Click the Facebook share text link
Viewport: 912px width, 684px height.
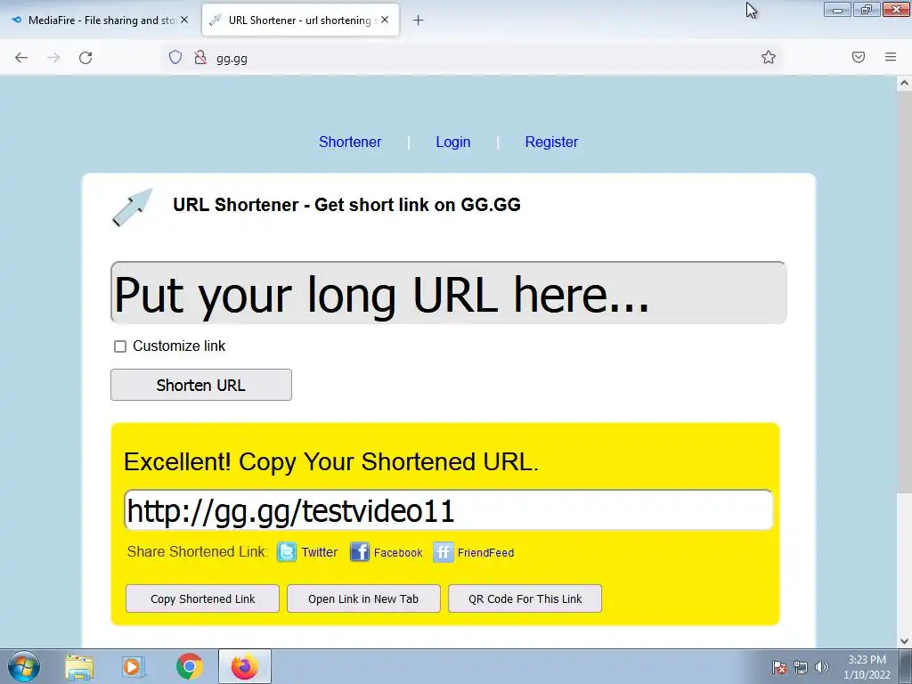[398, 552]
